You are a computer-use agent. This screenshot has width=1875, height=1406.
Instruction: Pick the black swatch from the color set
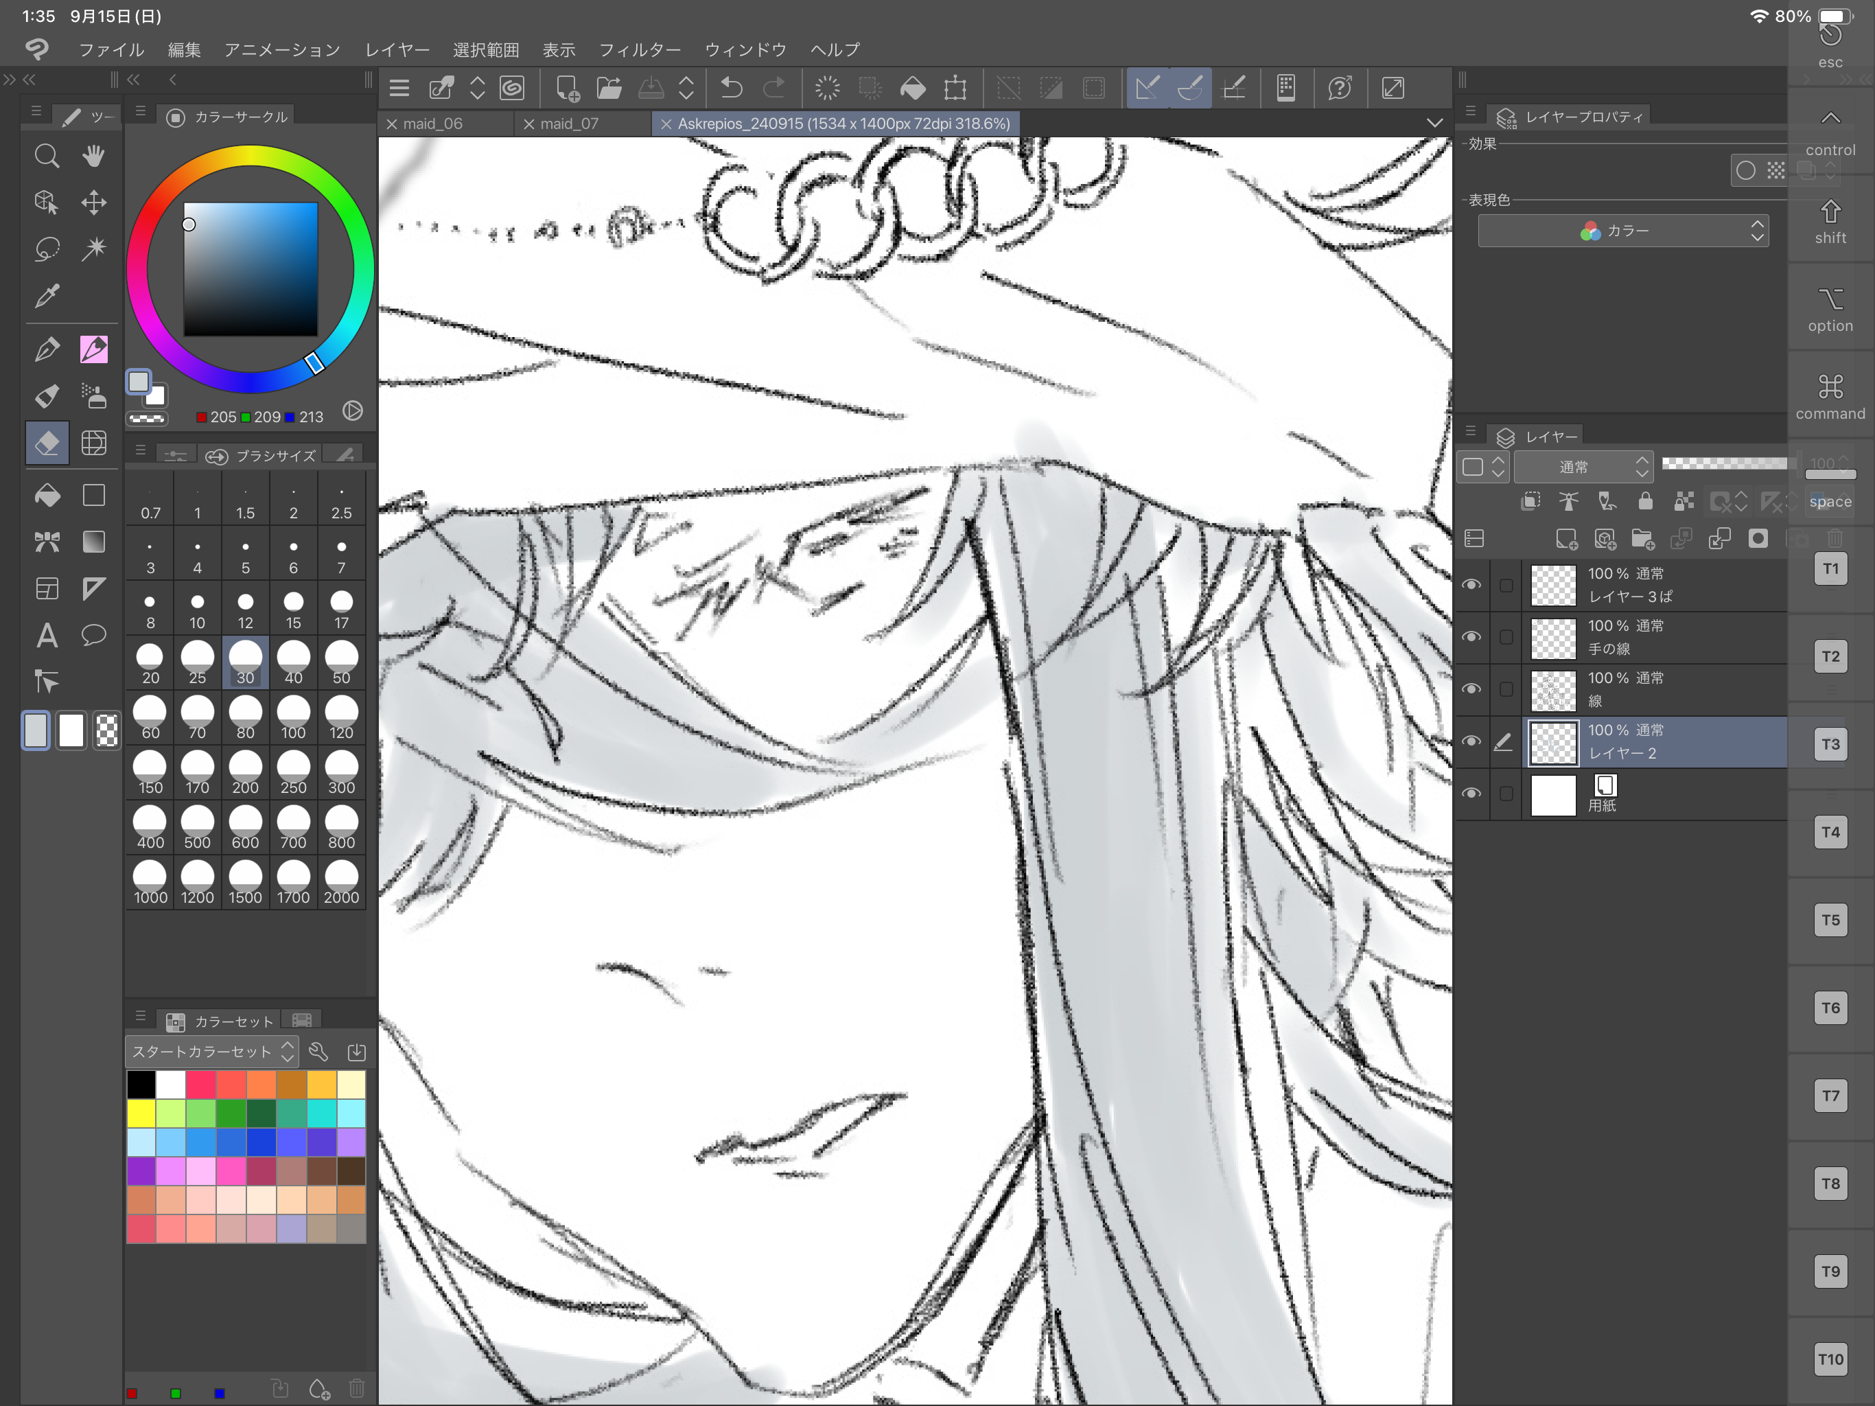(x=141, y=1085)
